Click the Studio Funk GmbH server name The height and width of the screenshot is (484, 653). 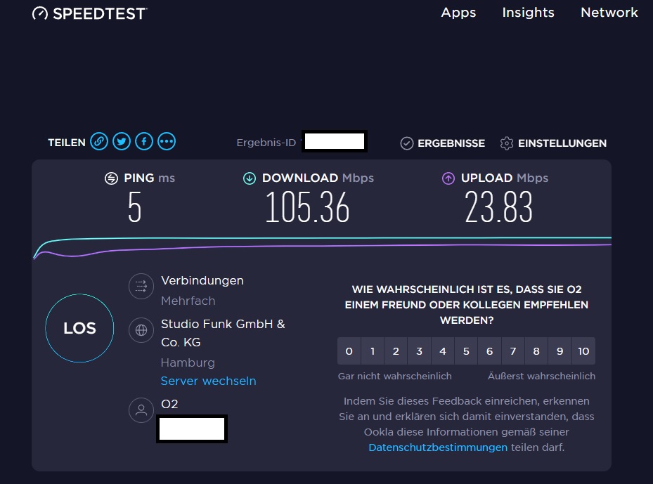click(x=223, y=333)
